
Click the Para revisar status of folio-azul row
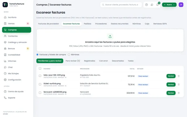(143, 76)
